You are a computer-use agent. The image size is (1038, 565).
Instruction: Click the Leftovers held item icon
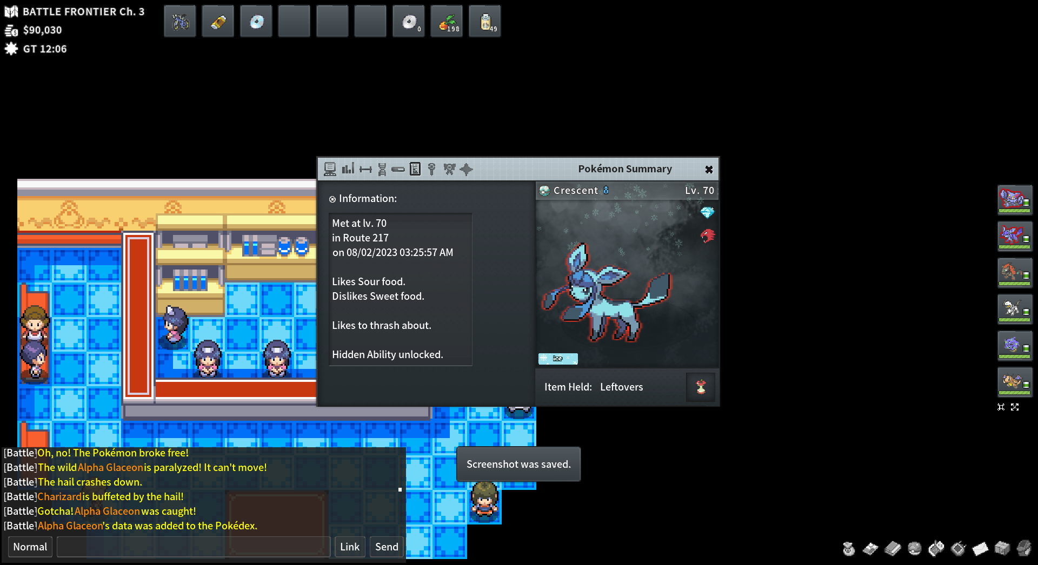tap(701, 387)
